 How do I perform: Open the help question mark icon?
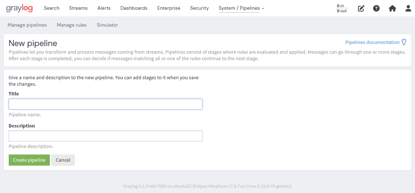coord(376,8)
